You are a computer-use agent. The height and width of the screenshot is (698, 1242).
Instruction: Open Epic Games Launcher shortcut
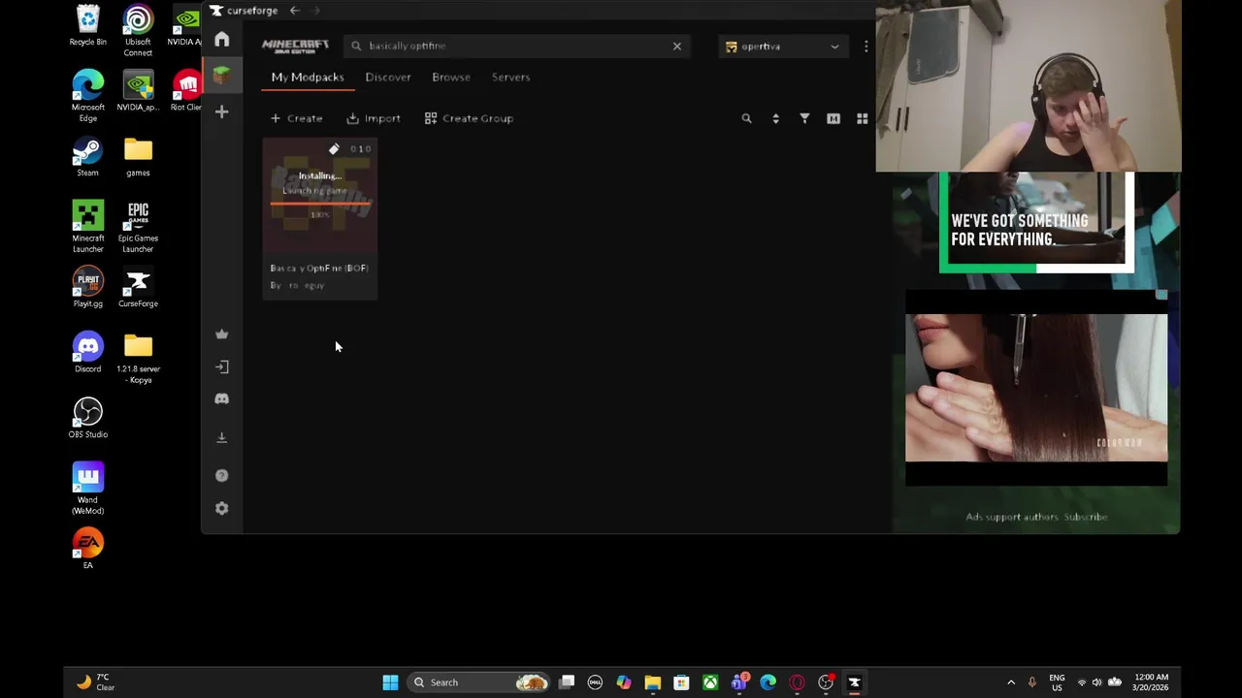click(138, 227)
